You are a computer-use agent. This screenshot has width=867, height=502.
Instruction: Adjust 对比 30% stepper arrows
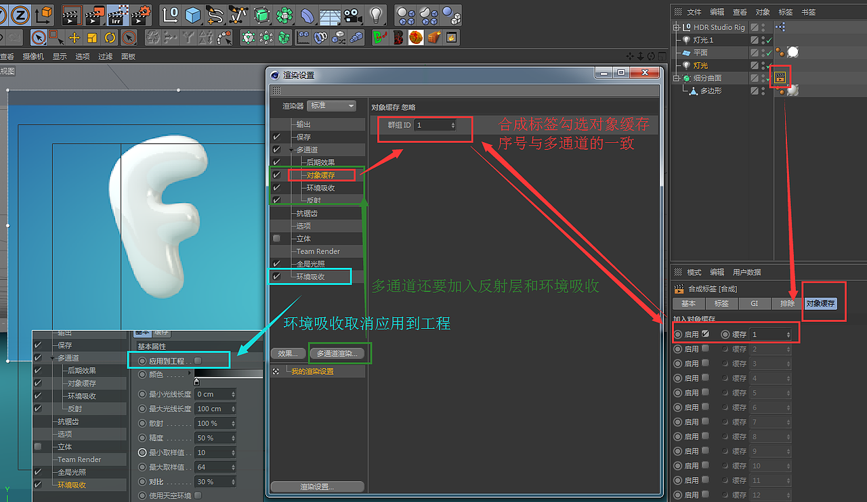coord(233,482)
